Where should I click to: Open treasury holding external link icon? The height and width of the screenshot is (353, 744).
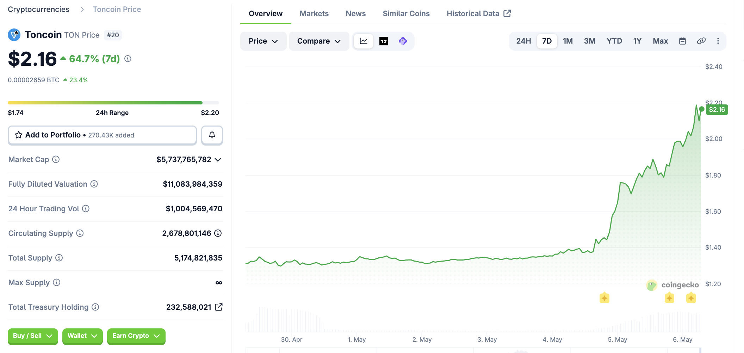pyautogui.click(x=219, y=307)
